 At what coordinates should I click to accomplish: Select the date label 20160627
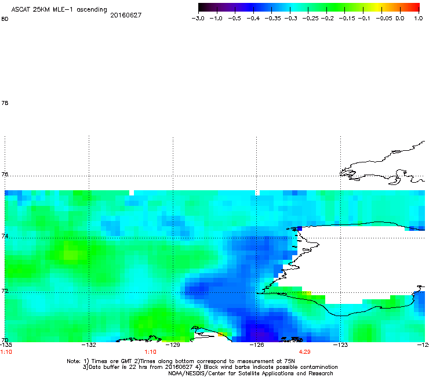126,15
